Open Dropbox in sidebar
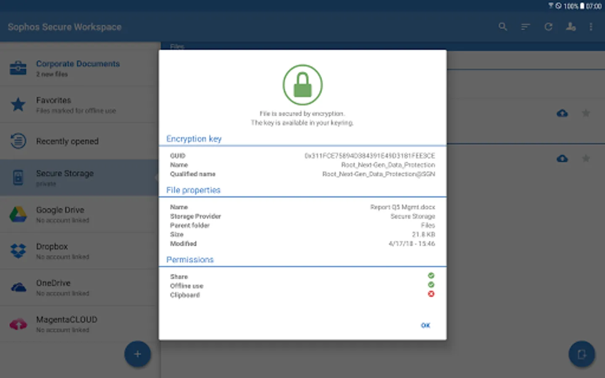 [x=80, y=251]
